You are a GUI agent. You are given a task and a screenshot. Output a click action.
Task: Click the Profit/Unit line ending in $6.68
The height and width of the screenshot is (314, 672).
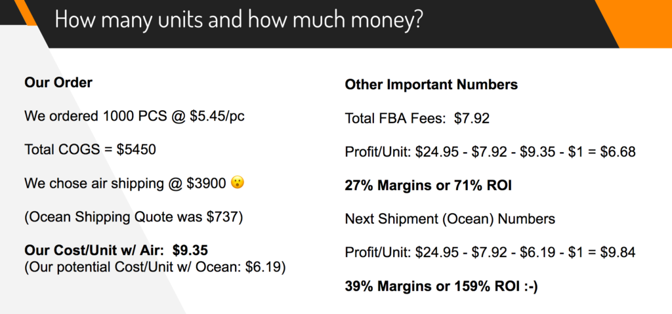click(x=490, y=152)
